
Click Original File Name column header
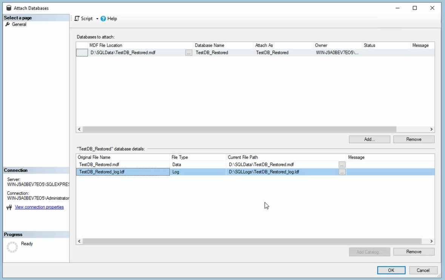click(123, 157)
